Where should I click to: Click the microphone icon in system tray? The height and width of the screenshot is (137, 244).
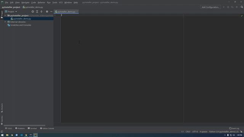point(228,135)
